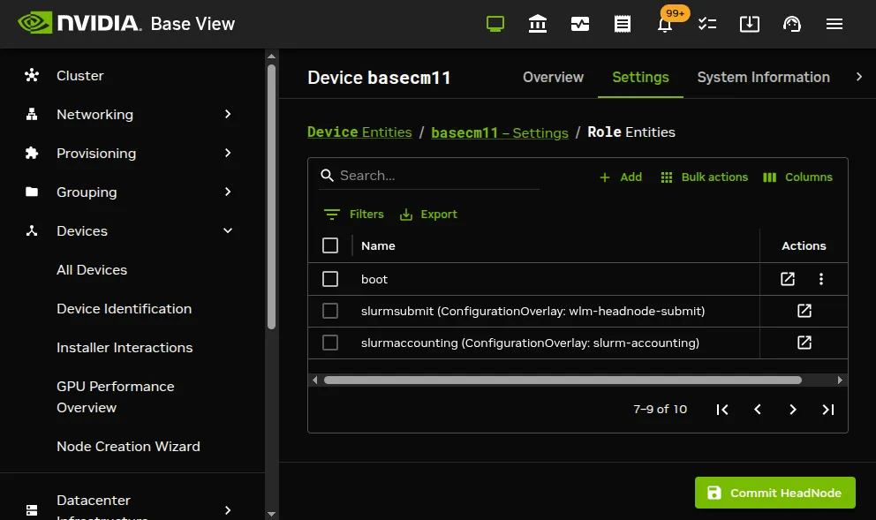Switch to the System Information tab
The height and width of the screenshot is (520, 876).
[x=763, y=77]
